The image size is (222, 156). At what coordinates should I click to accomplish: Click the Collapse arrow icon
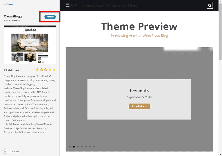(x=5, y=152)
